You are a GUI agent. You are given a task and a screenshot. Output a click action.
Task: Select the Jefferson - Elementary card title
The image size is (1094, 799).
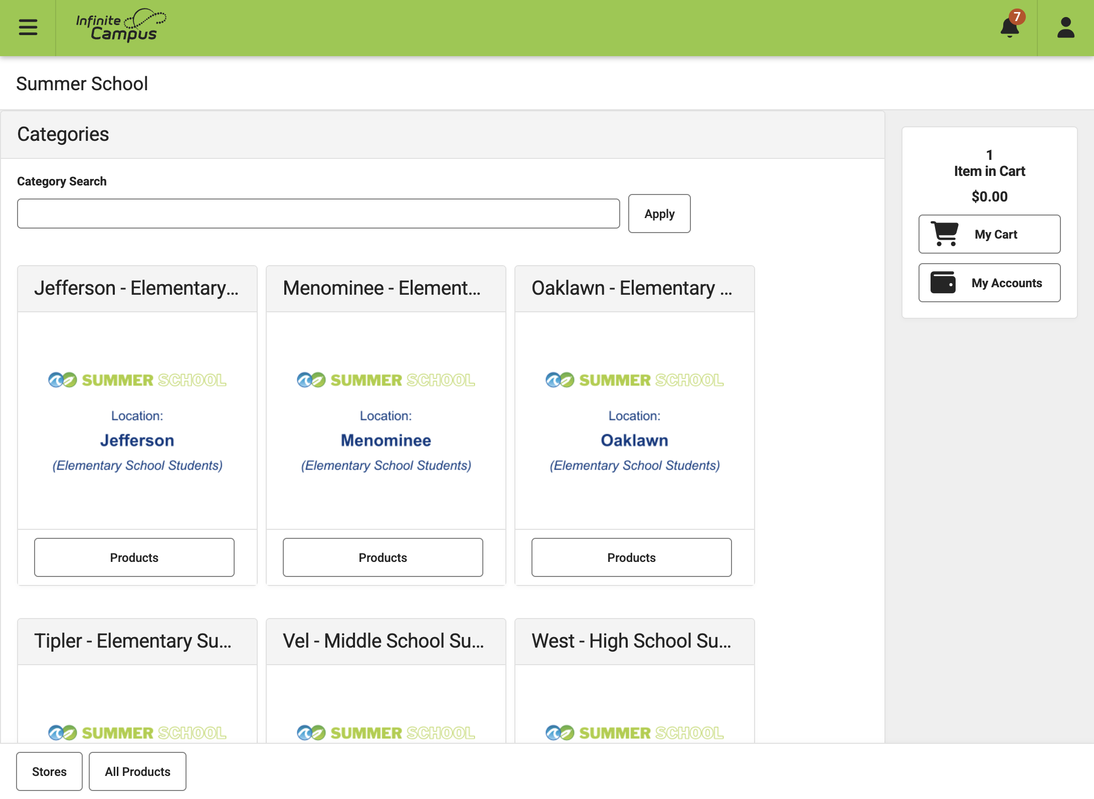pos(136,288)
